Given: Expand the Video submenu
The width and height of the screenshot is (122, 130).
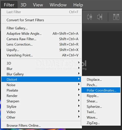Looking at the screenshot, I should 41,112.
